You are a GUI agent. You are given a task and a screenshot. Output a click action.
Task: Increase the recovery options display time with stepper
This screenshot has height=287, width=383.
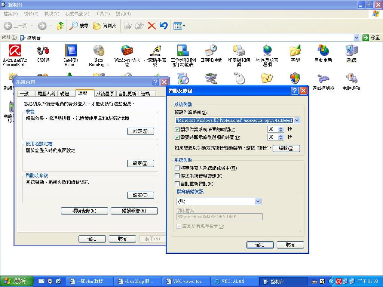click(x=280, y=136)
